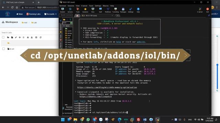The width and height of the screenshot is (220, 123).
Task: Open the X server menu
Action: (84, 6)
